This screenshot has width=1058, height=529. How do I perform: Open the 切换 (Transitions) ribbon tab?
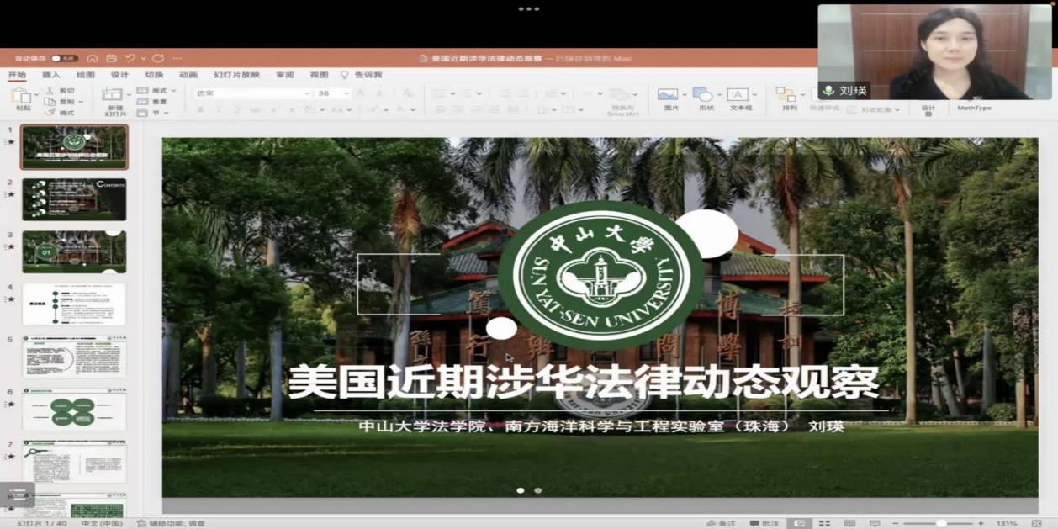click(x=154, y=75)
